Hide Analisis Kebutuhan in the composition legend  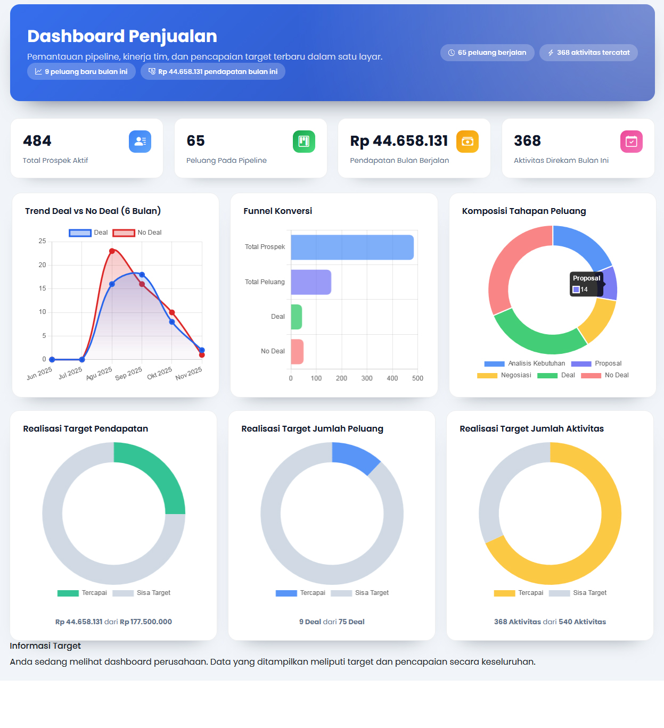click(x=524, y=363)
